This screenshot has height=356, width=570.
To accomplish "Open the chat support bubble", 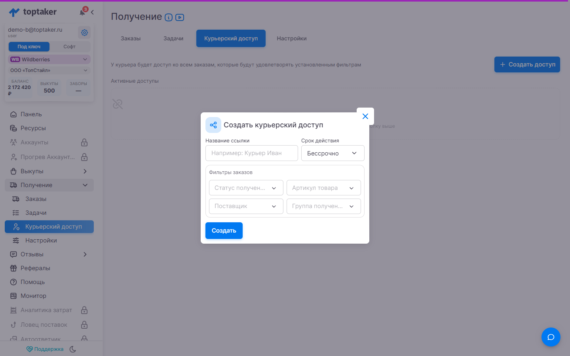I will click(x=551, y=337).
